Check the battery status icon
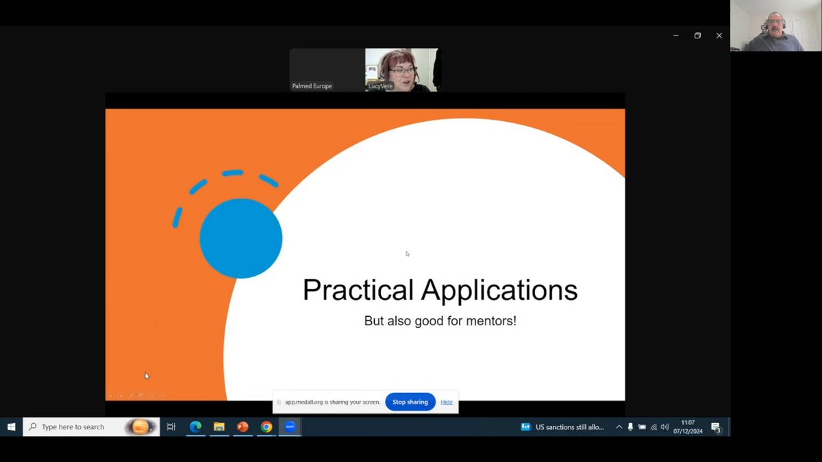This screenshot has height=462, width=822. click(642, 427)
